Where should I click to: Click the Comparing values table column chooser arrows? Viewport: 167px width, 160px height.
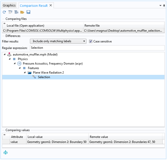tap(4, 135)
